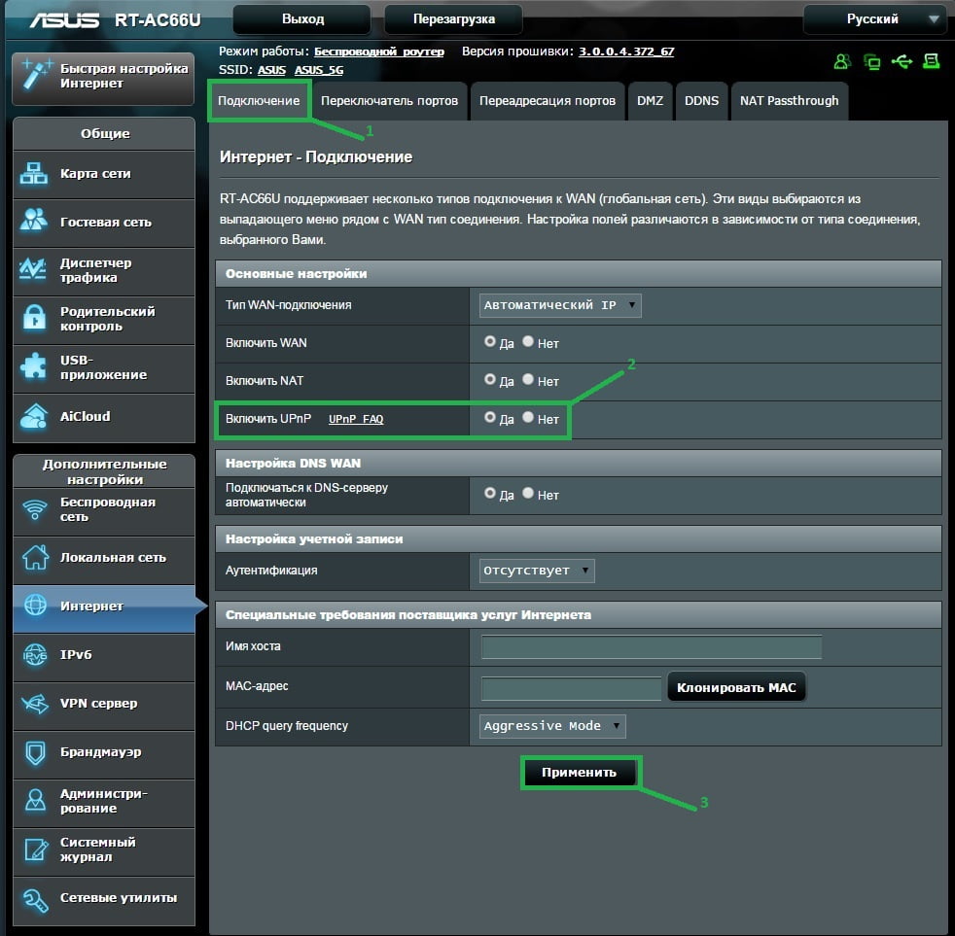
Task: Click the Wireless network wifi icon
Action: click(35, 508)
